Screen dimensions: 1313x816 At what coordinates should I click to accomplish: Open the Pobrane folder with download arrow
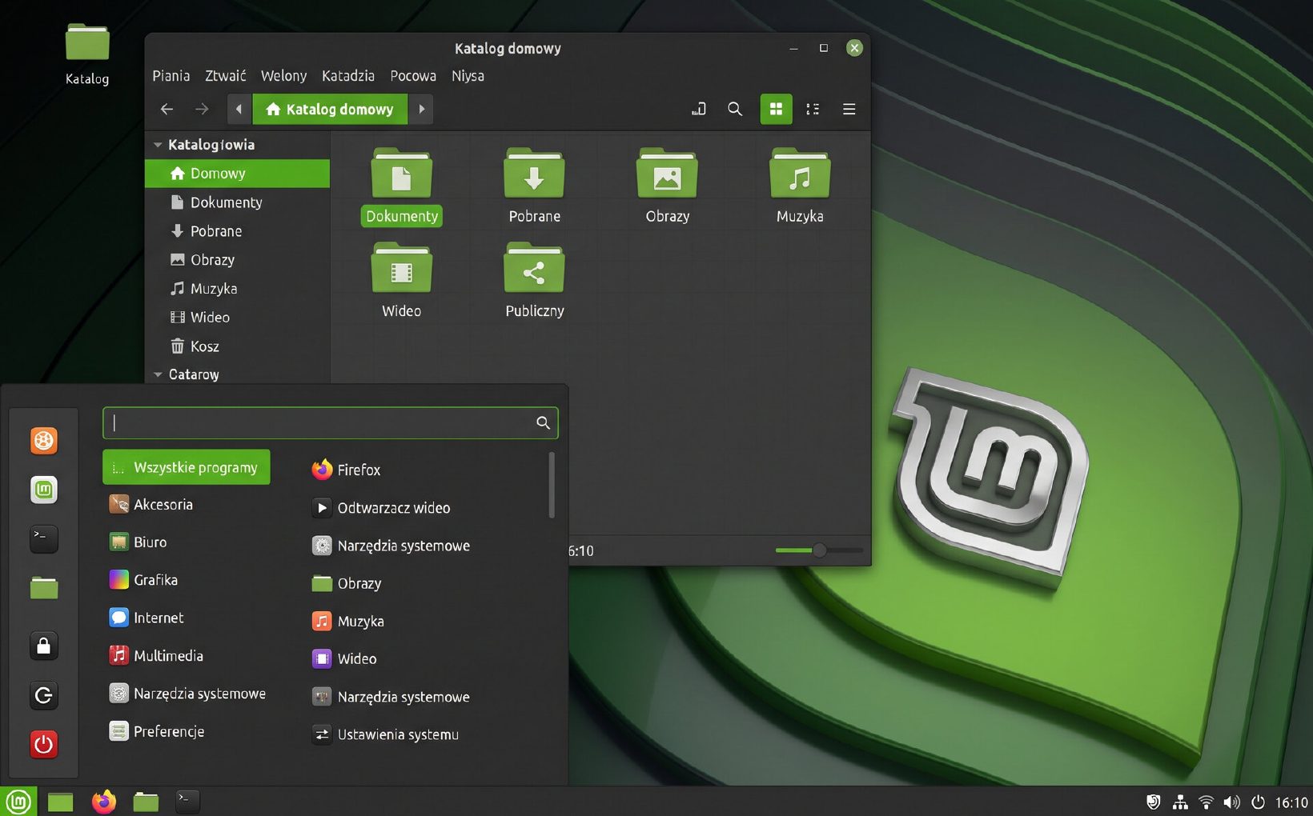click(534, 174)
